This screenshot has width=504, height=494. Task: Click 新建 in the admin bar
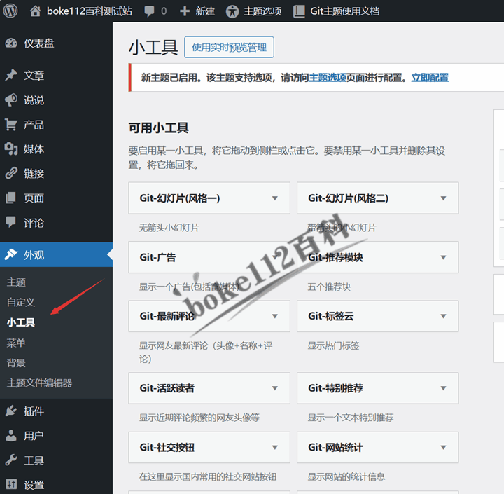click(205, 11)
